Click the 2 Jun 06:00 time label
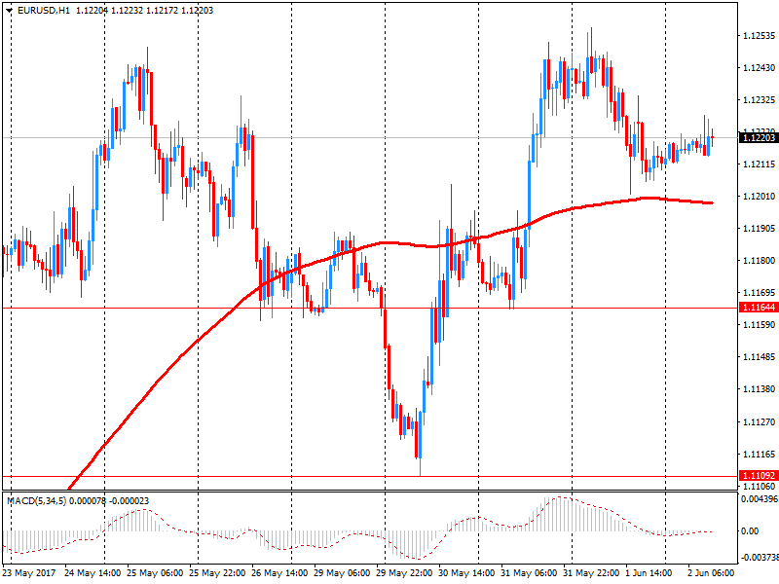Screen dimensions: 779x584 pos(711,573)
